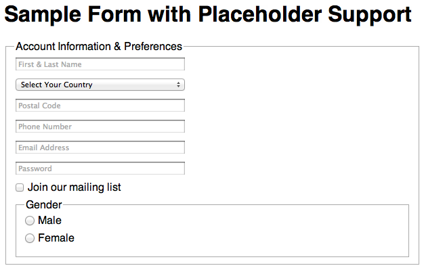Click the 'Join our mailing list' label text
This screenshot has width=424, height=270.
pos(75,187)
